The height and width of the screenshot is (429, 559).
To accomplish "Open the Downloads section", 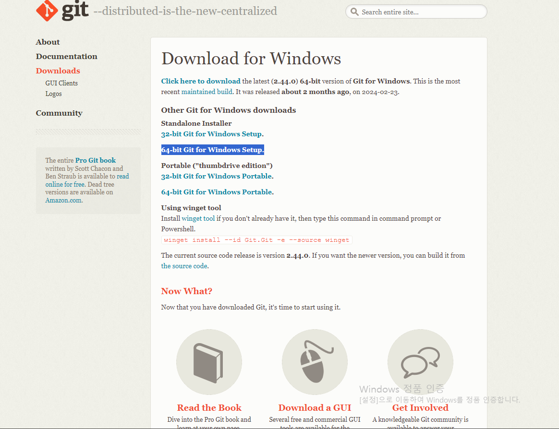I will coord(58,71).
